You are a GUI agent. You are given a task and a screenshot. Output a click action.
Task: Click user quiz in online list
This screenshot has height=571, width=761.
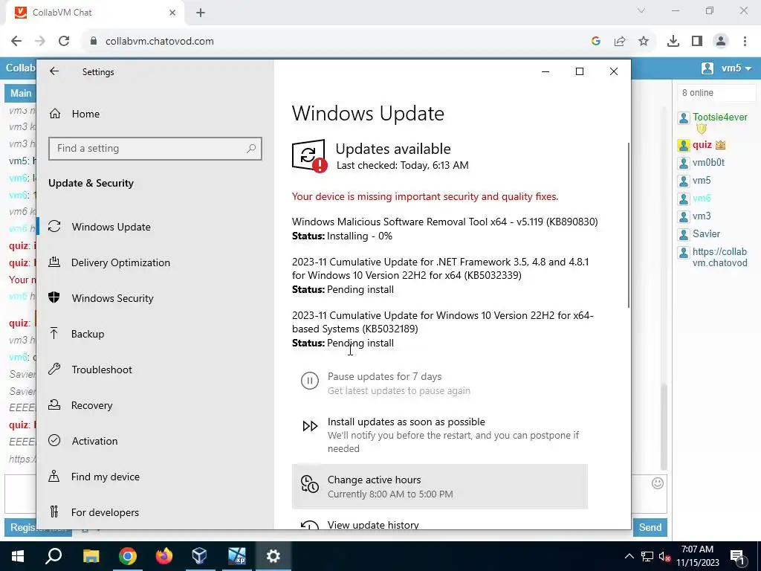tap(702, 145)
